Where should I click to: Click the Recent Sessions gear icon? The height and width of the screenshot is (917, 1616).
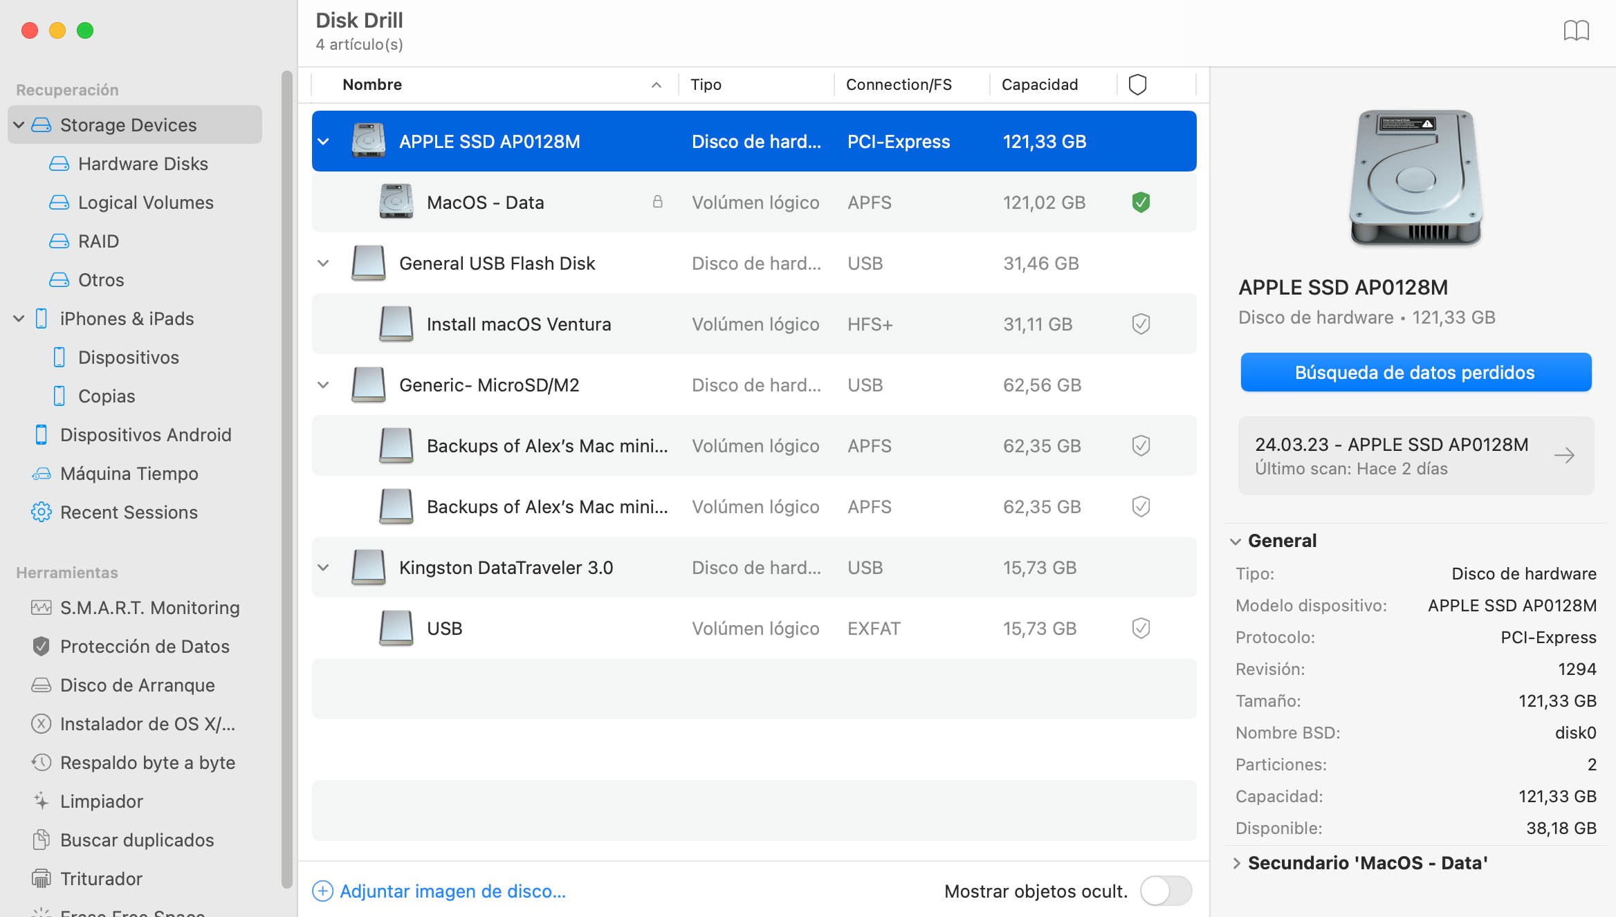41,512
